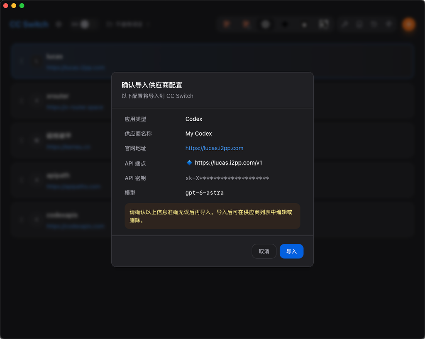Click the subtitle 以下配置将导入到 CC Switch
The width and height of the screenshot is (425, 339).
(157, 96)
